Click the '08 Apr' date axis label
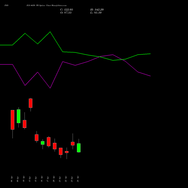188x188 pixels. 12,179
